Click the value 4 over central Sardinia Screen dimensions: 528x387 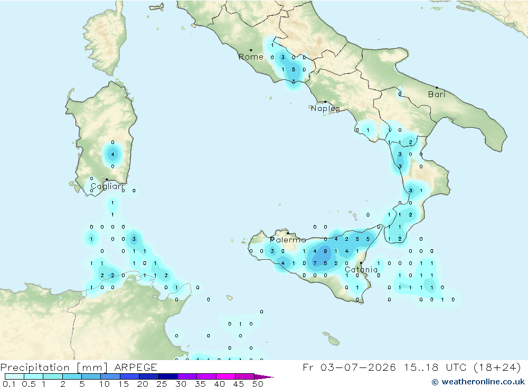[x=113, y=155]
